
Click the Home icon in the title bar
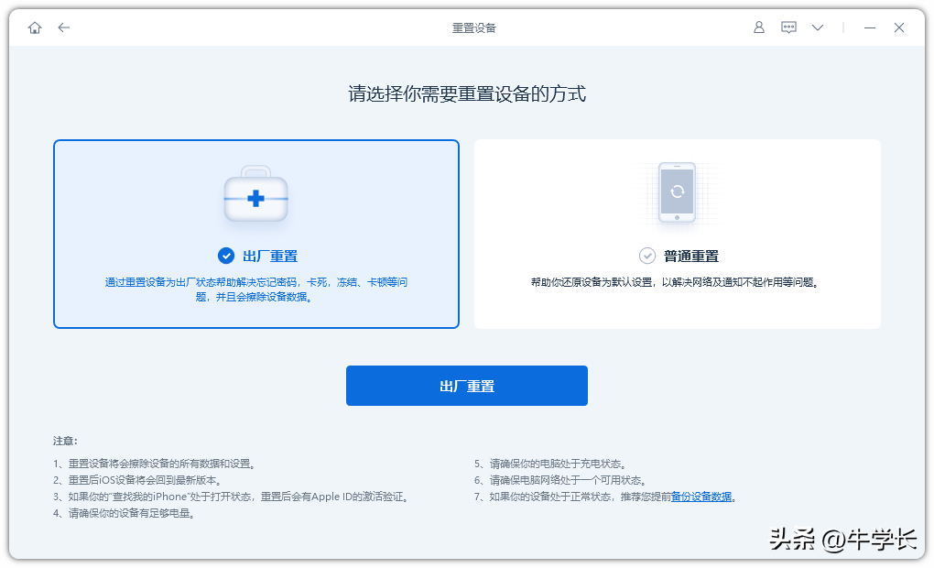point(35,27)
